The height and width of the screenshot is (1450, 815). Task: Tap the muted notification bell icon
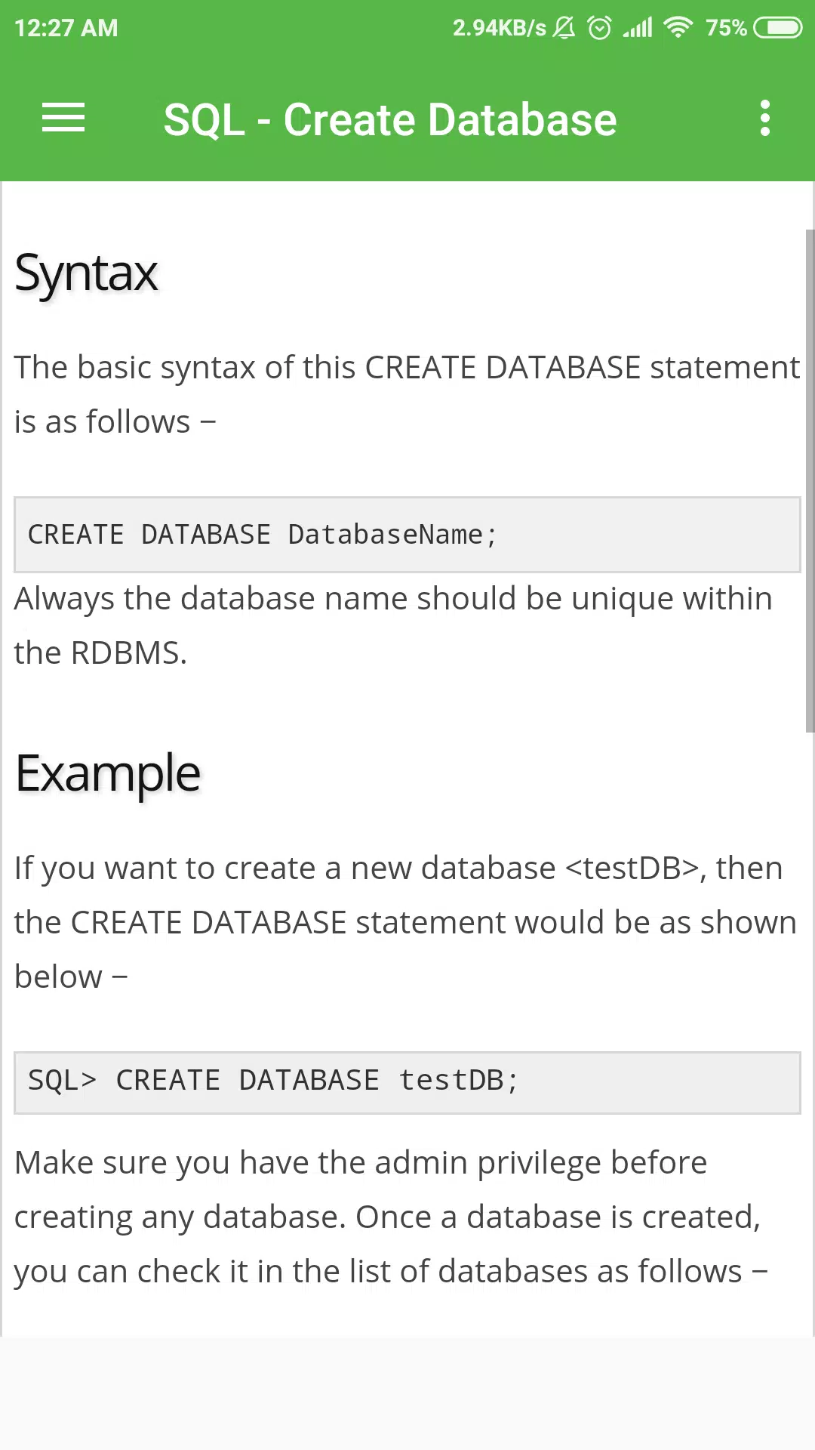[x=564, y=28]
